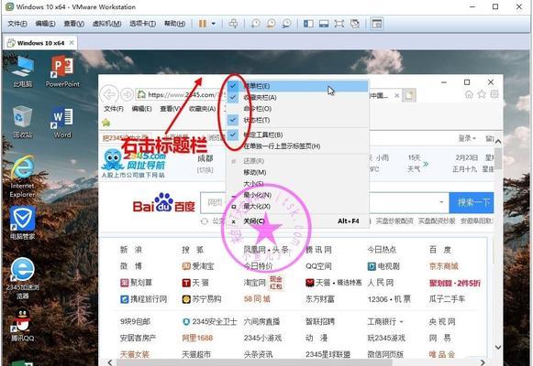Open VMware 选项卡(T) menu

point(142,24)
